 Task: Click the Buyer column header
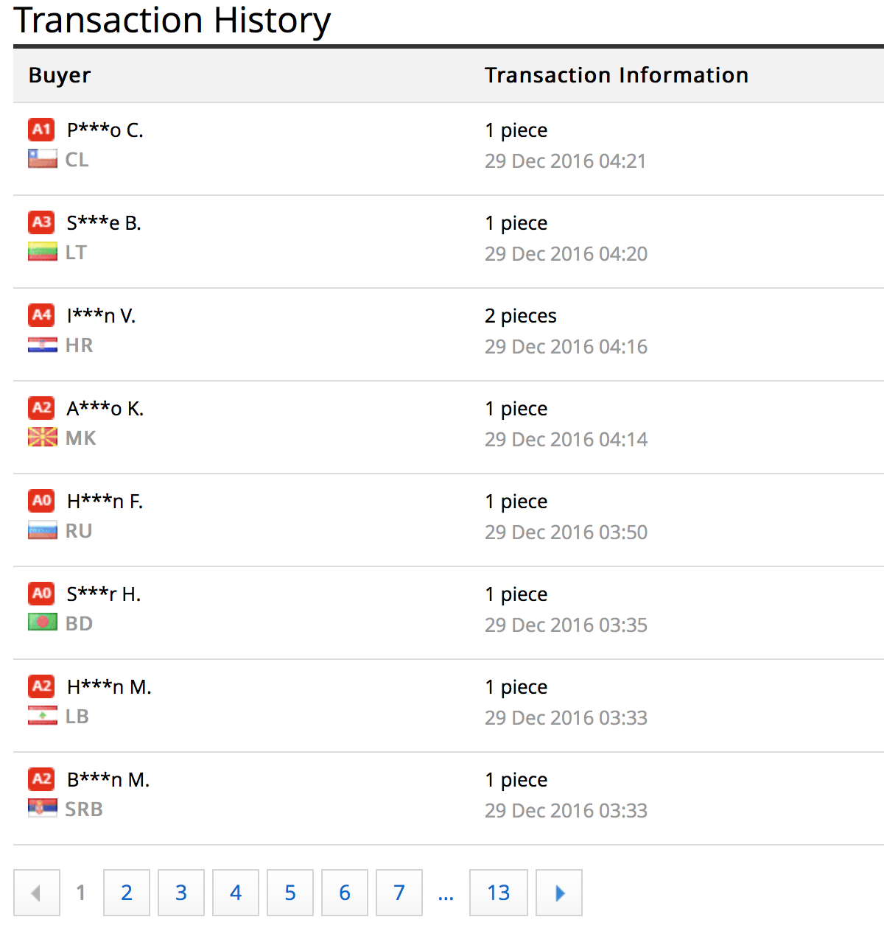click(60, 75)
